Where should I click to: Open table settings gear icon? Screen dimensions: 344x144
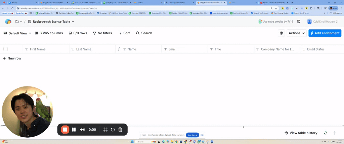(x=282, y=33)
